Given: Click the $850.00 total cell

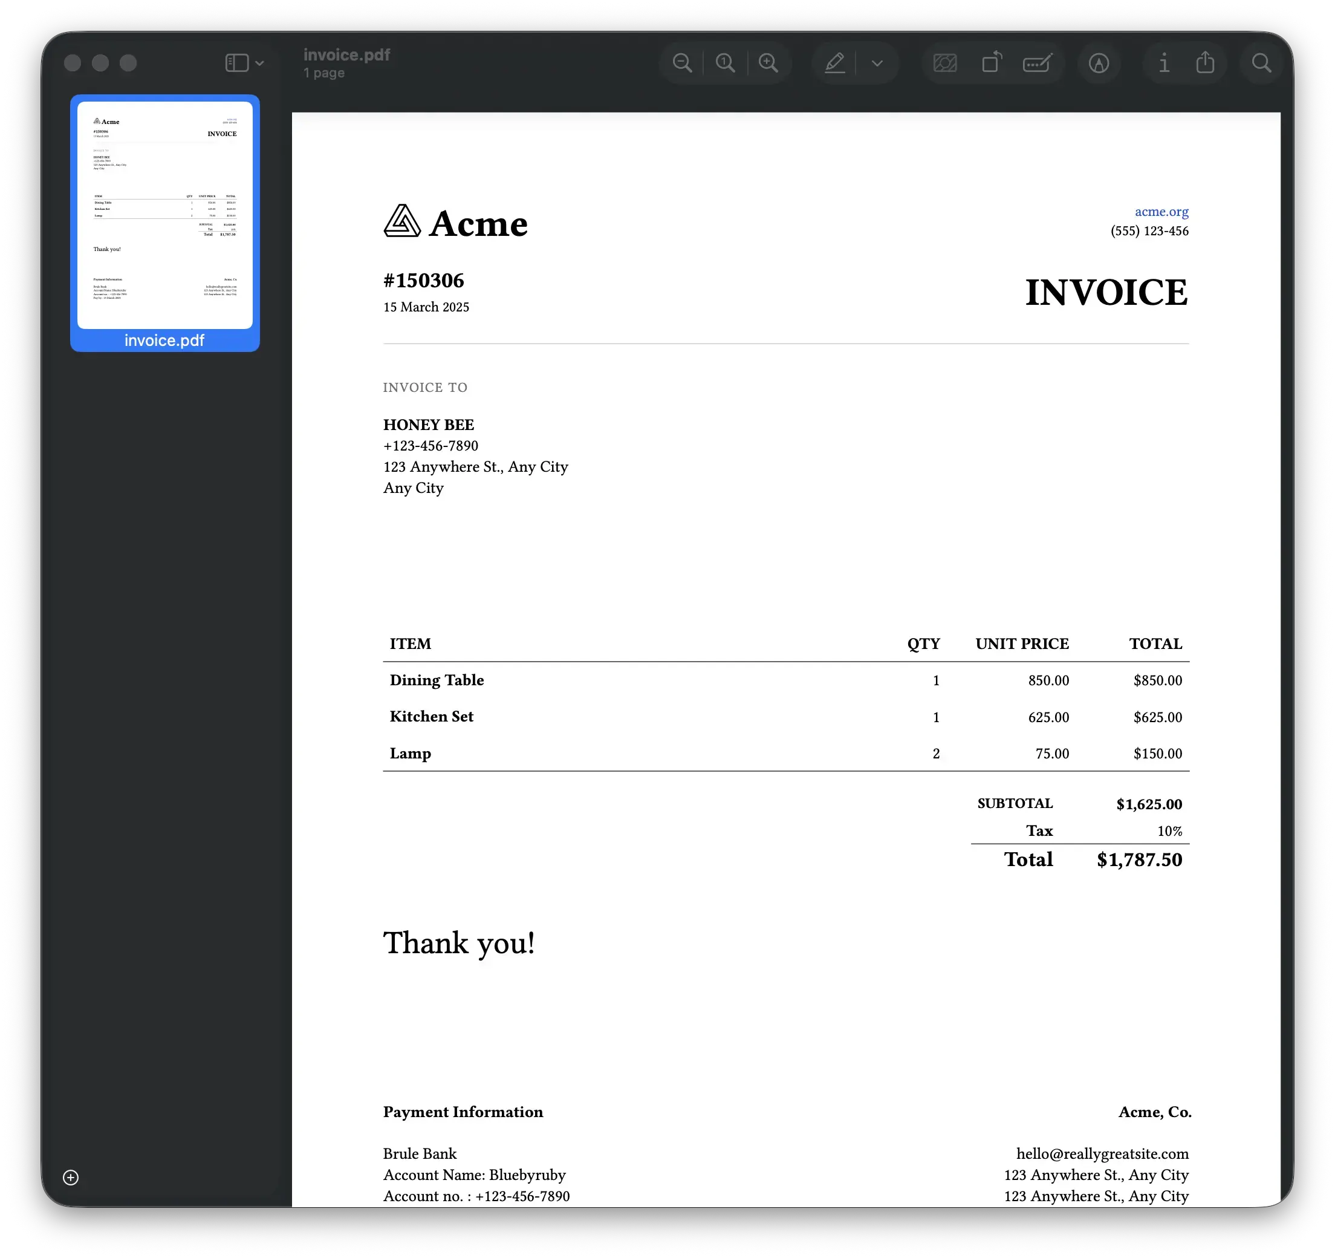Looking at the screenshot, I should [x=1158, y=680].
